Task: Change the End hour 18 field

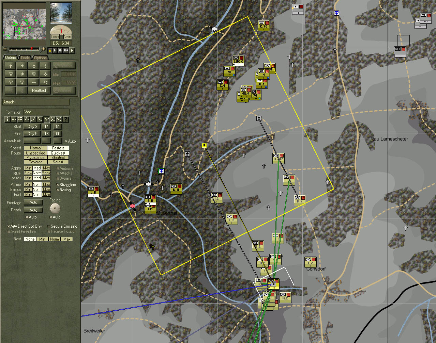Action: pyautogui.click(x=46, y=134)
